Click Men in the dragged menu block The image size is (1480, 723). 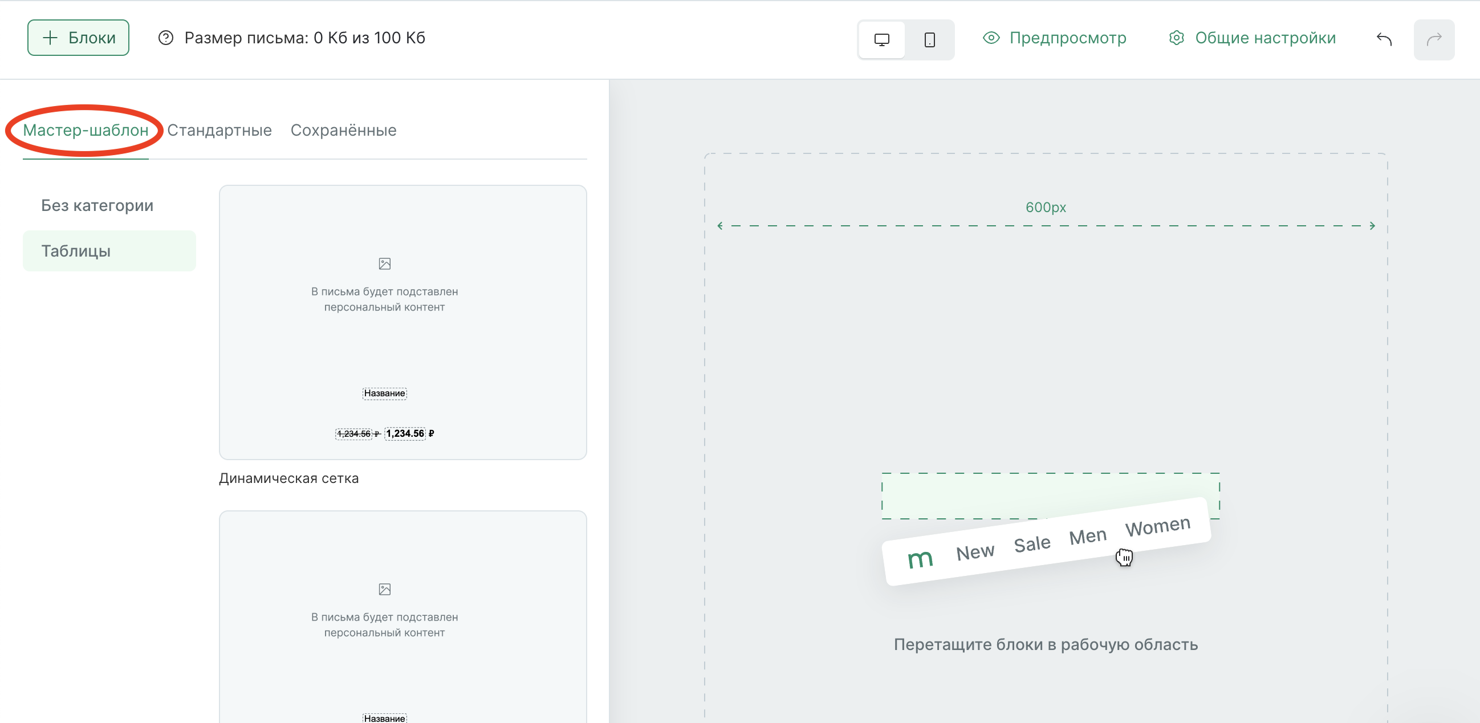[x=1088, y=536]
